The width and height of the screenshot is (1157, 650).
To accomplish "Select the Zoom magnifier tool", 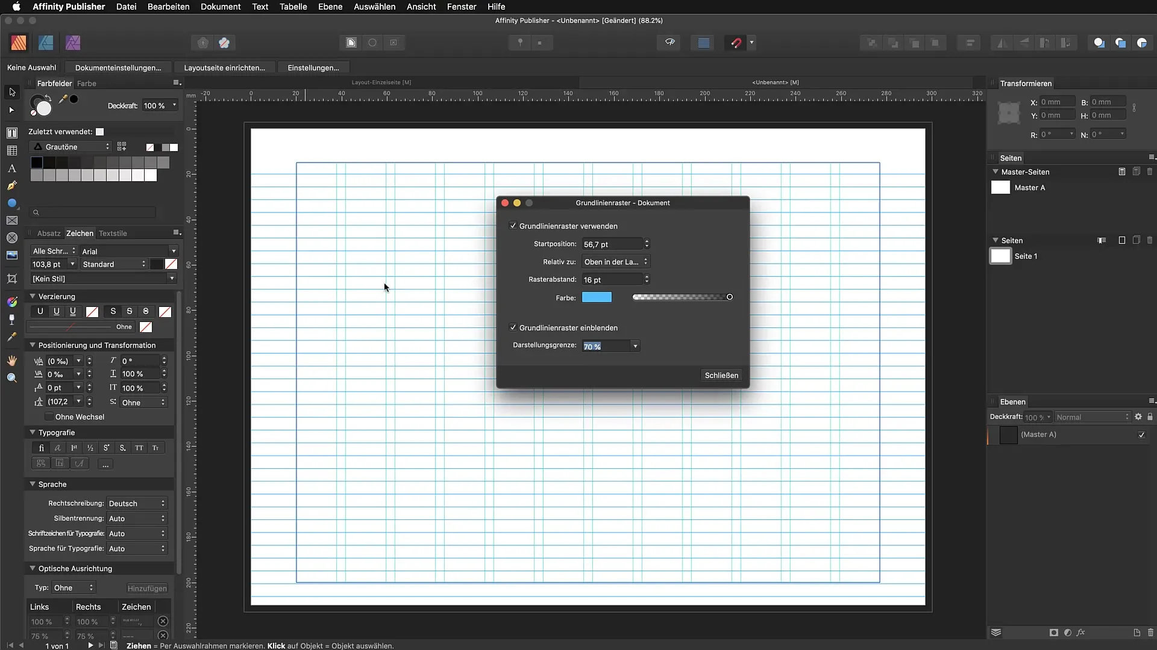I will [x=11, y=378].
